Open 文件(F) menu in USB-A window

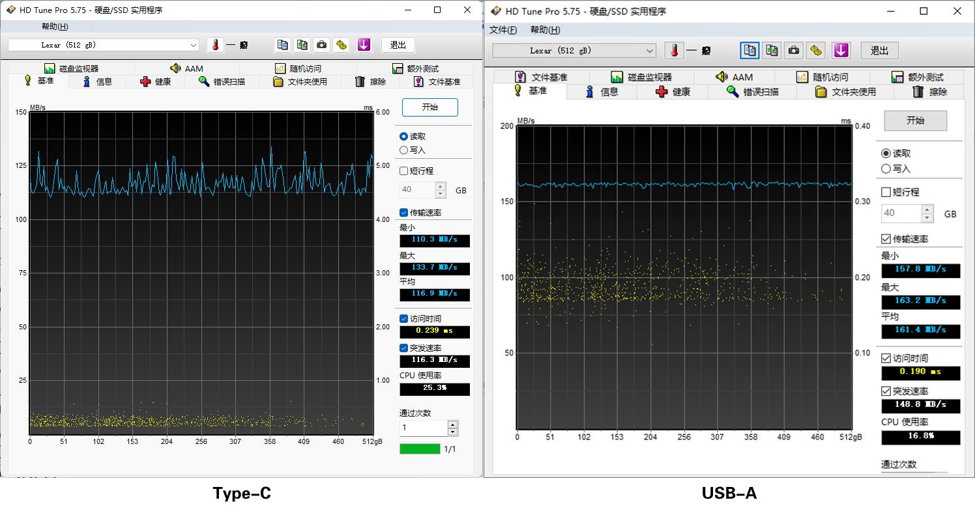click(x=503, y=30)
